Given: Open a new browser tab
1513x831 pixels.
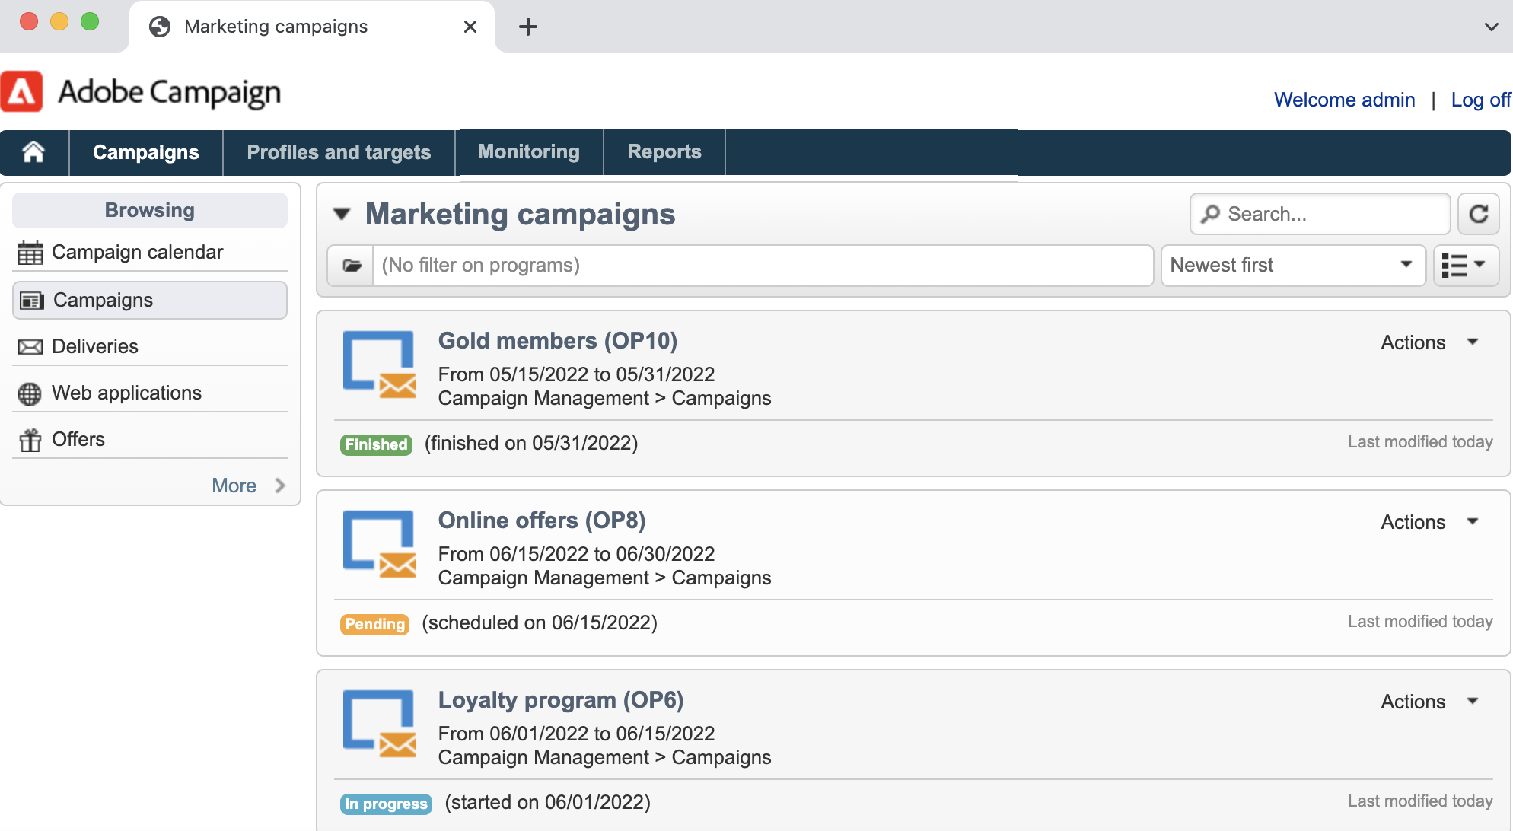Looking at the screenshot, I should click(527, 27).
